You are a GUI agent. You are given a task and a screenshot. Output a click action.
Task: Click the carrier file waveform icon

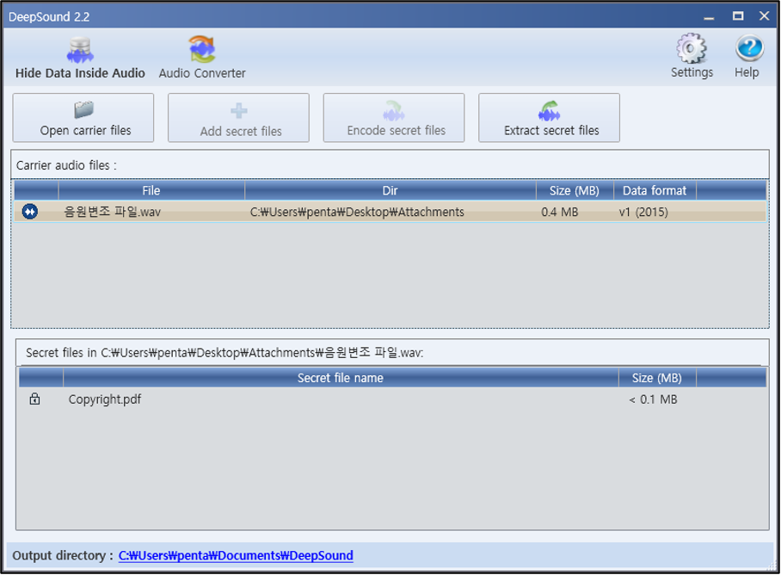(30, 212)
